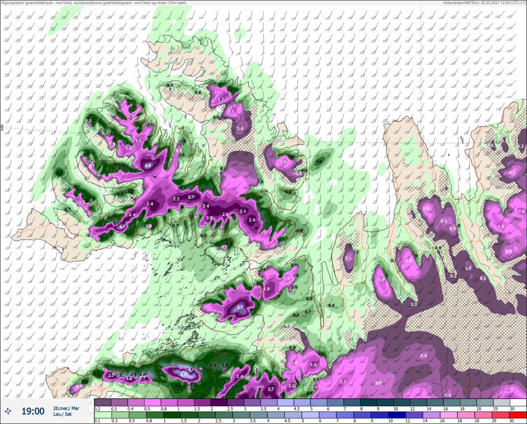The width and height of the screenshot is (527, 424).
Task: Click the 19:00 forecast time
Action: click(x=33, y=411)
